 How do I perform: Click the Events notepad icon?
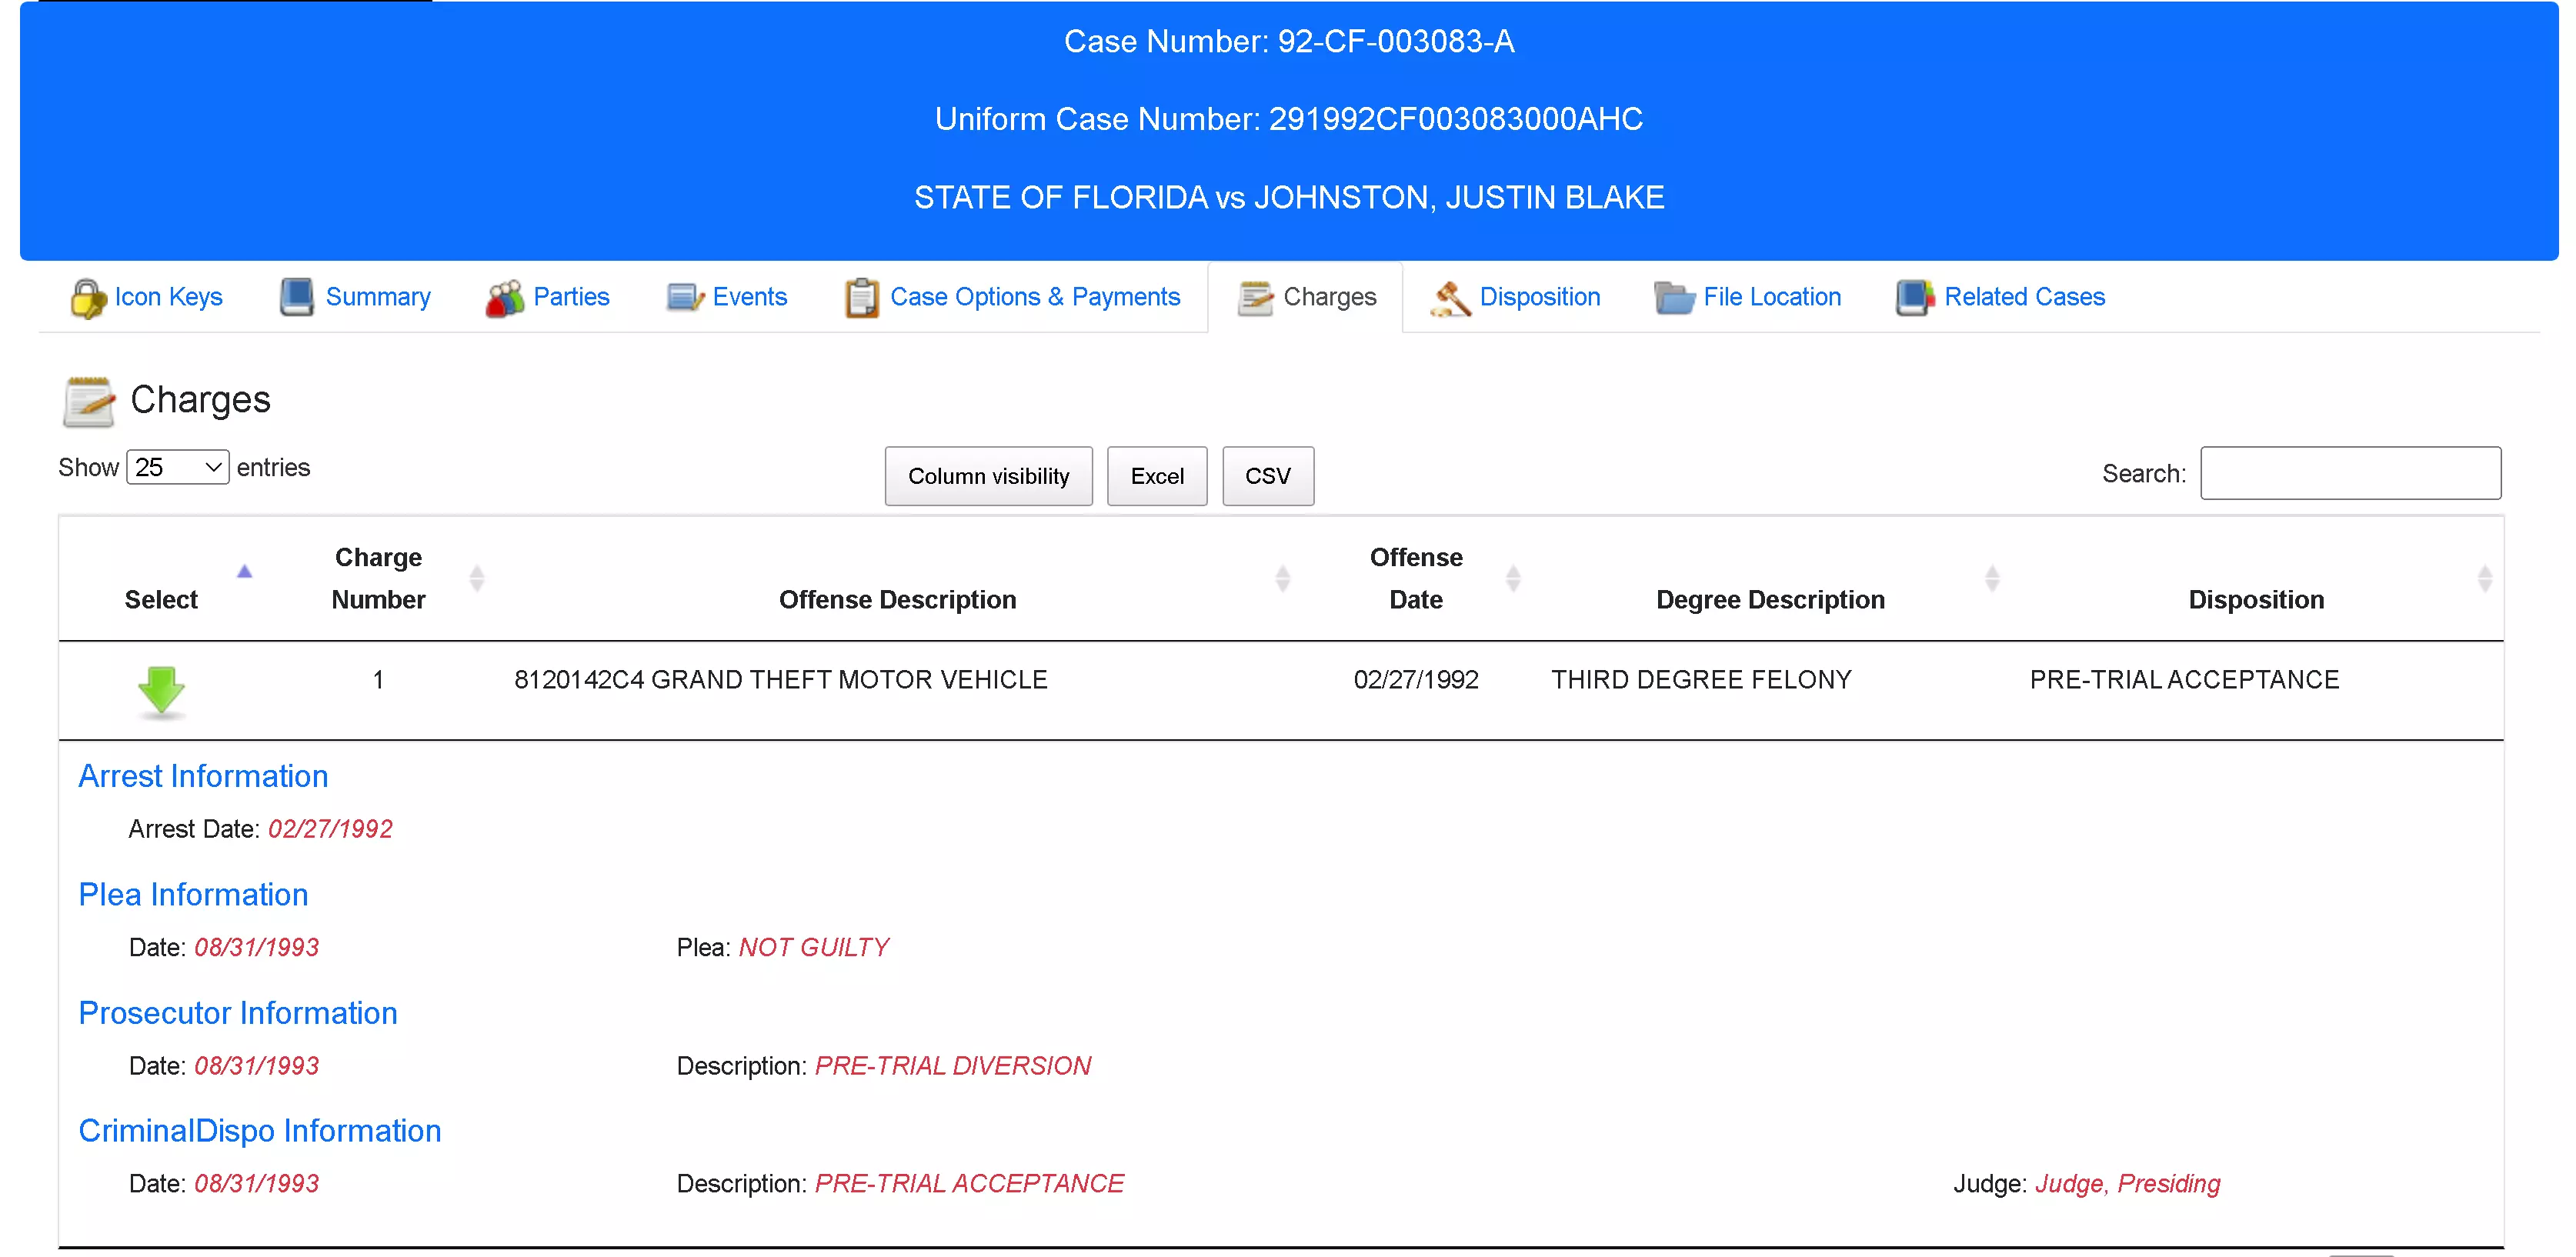tap(685, 298)
